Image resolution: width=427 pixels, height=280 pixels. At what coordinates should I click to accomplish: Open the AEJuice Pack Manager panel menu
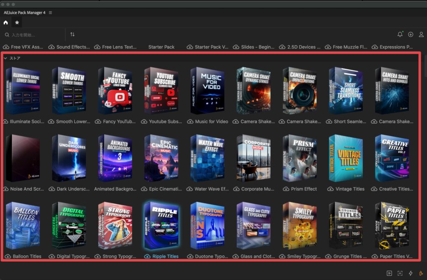click(50, 12)
